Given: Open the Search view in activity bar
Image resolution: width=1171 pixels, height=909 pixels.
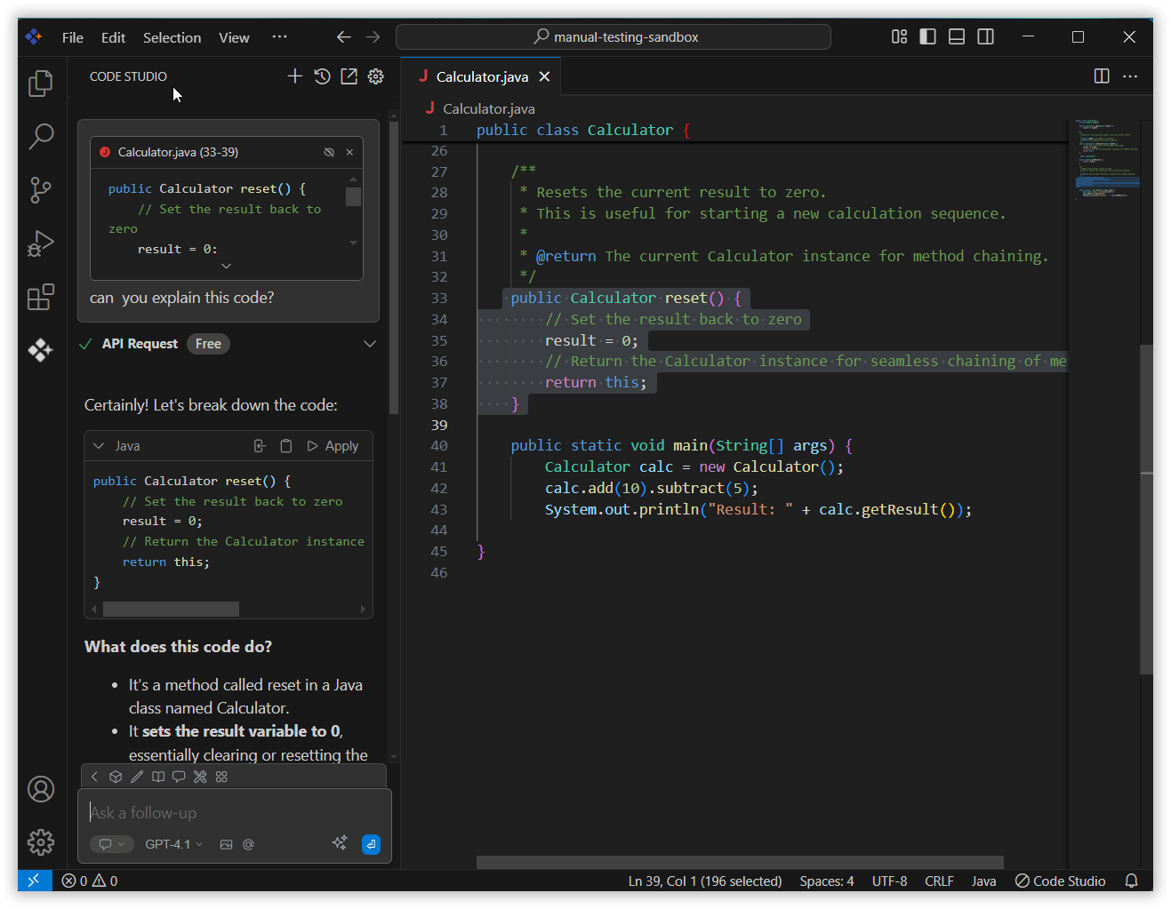Looking at the screenshot, I should [x=41, y=136].
